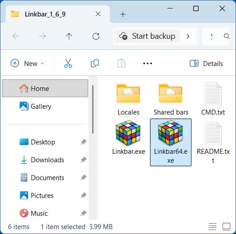236x234 pixels.
Task: Click the pin icon beside Documents
Action: click(83, 177)
